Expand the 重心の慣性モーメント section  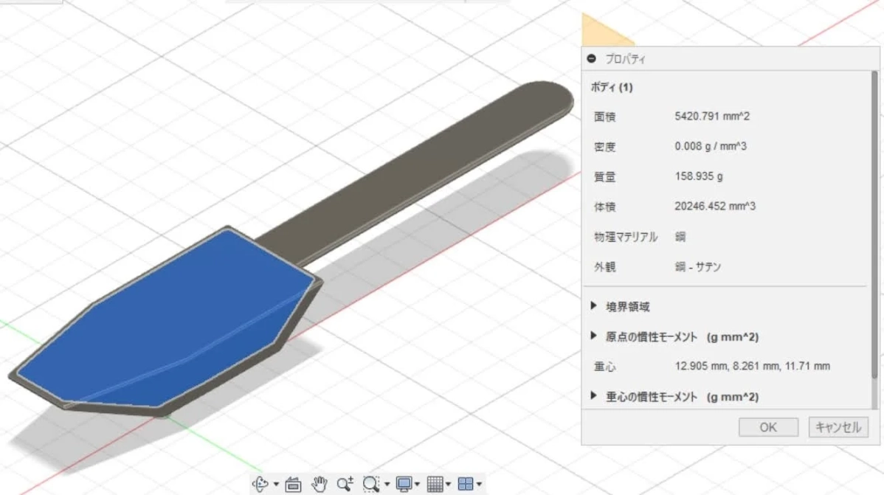(x=593, y=396)
